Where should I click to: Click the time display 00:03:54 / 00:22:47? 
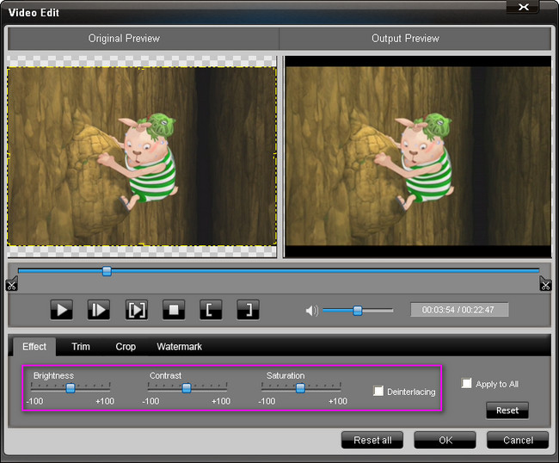coord(459,310)
